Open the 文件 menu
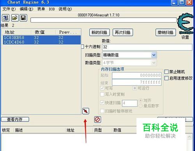 (9, 9)
